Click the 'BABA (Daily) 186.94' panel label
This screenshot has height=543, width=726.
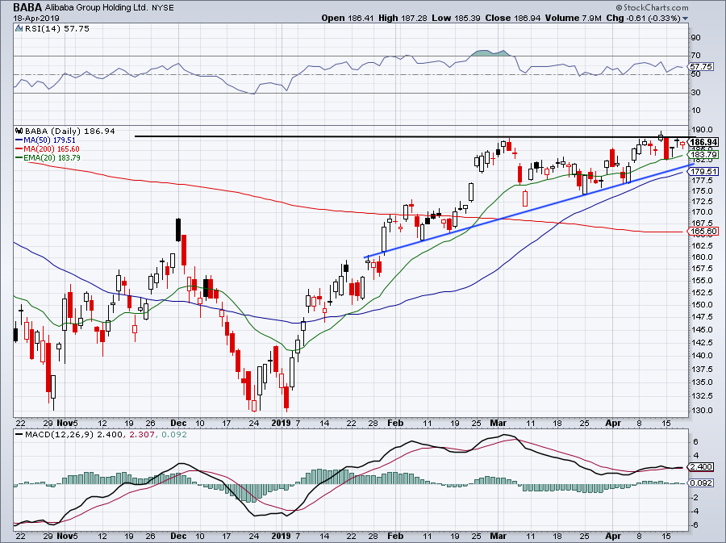click(x=70, y=131)
